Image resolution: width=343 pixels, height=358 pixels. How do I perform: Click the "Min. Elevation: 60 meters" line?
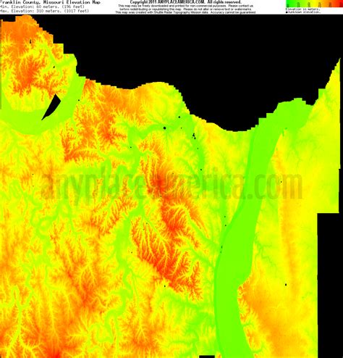(x=43, y=7)
